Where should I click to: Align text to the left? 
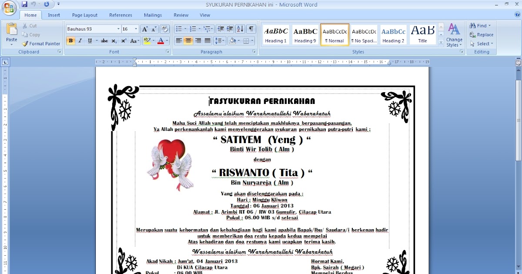point(179,41)
